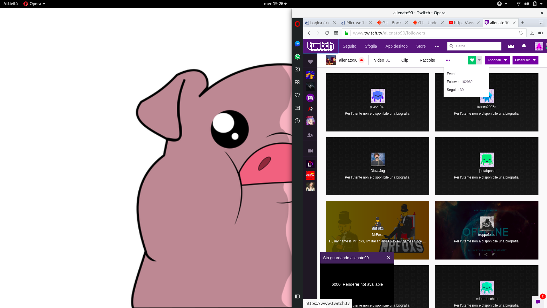Open bookmarks heart in the Opera sidebar

click(x=297, y=95)
